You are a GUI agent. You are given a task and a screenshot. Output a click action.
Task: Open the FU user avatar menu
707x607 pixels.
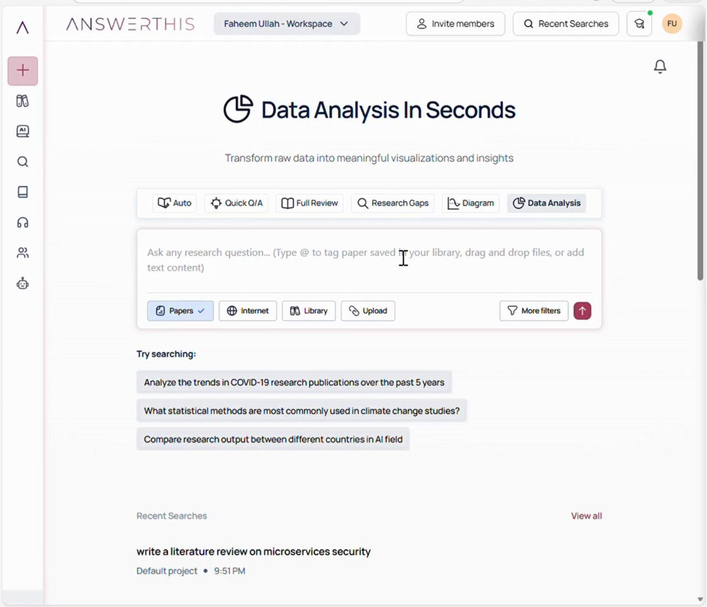(672, 24)
